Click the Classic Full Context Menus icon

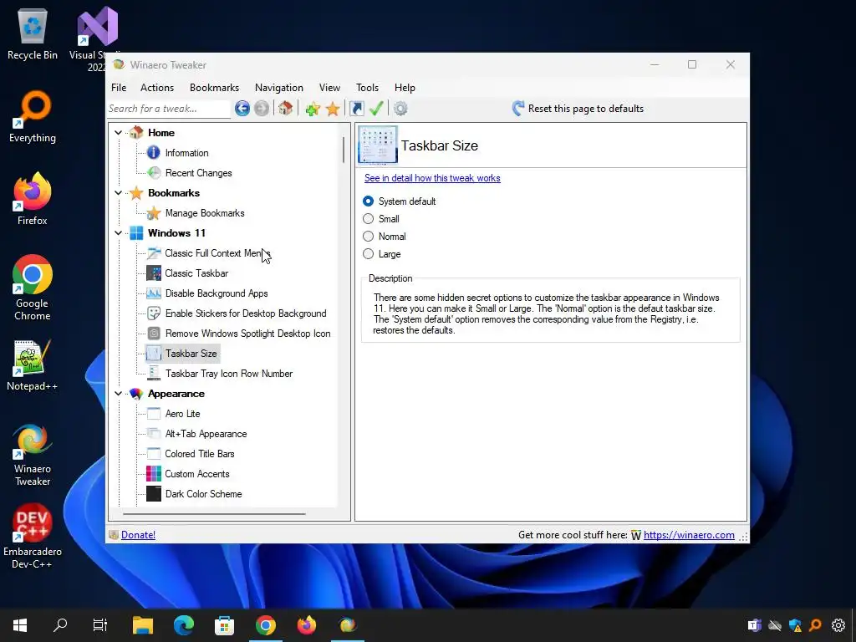154,253
